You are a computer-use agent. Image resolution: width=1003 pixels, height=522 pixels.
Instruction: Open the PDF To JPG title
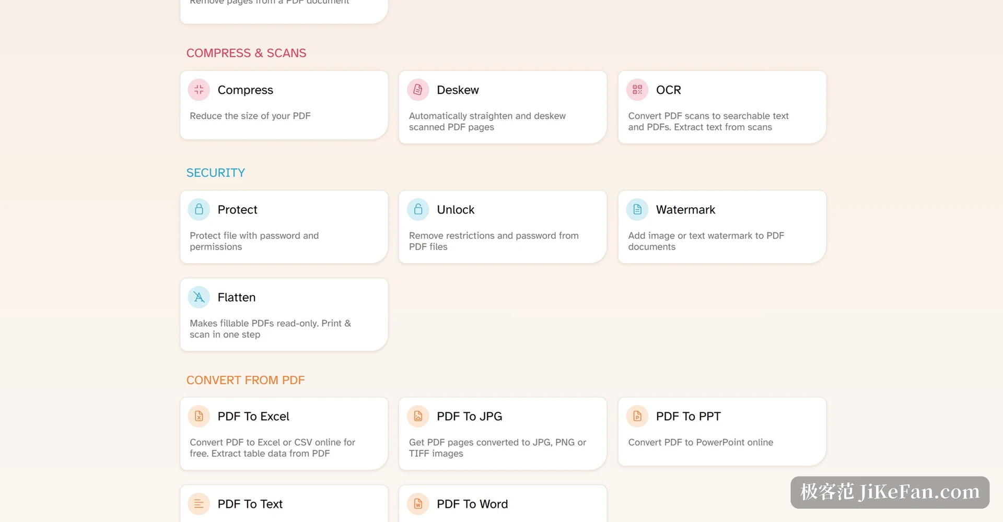coord(469,416)
